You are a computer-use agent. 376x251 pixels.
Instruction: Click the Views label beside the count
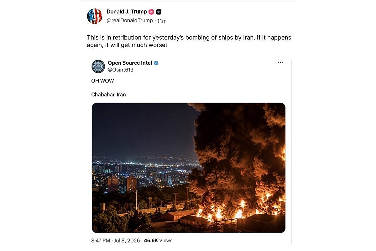[166, 241]
